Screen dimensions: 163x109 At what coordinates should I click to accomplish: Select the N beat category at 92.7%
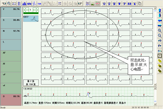click(x=11, y=34)
